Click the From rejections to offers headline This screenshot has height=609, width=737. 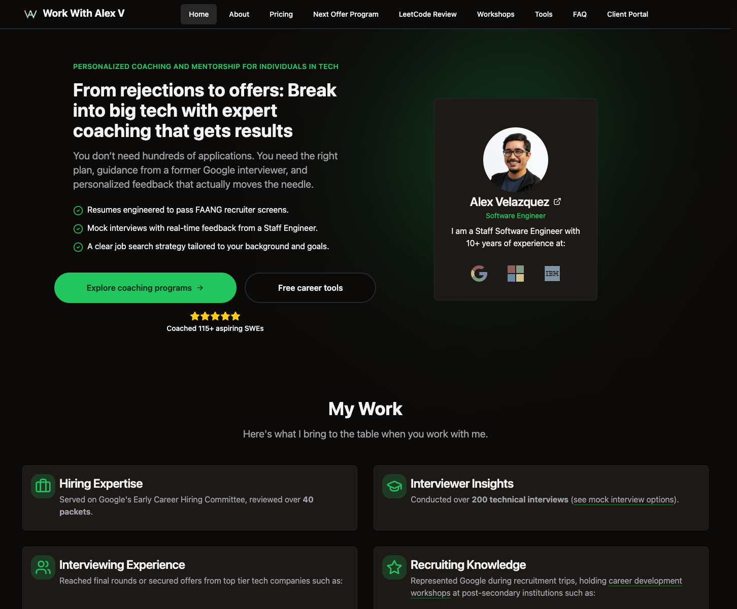point(205,111)
